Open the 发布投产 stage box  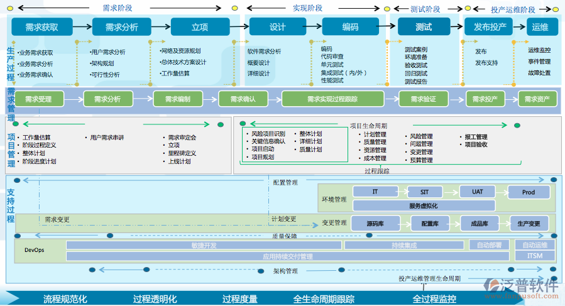(490, 27)
